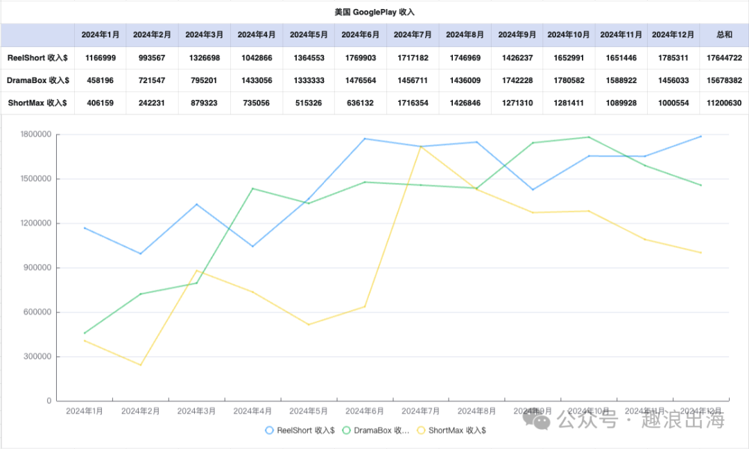Select cell value 406159
This screenshot has width=749, height=449.
pos(101,103)
